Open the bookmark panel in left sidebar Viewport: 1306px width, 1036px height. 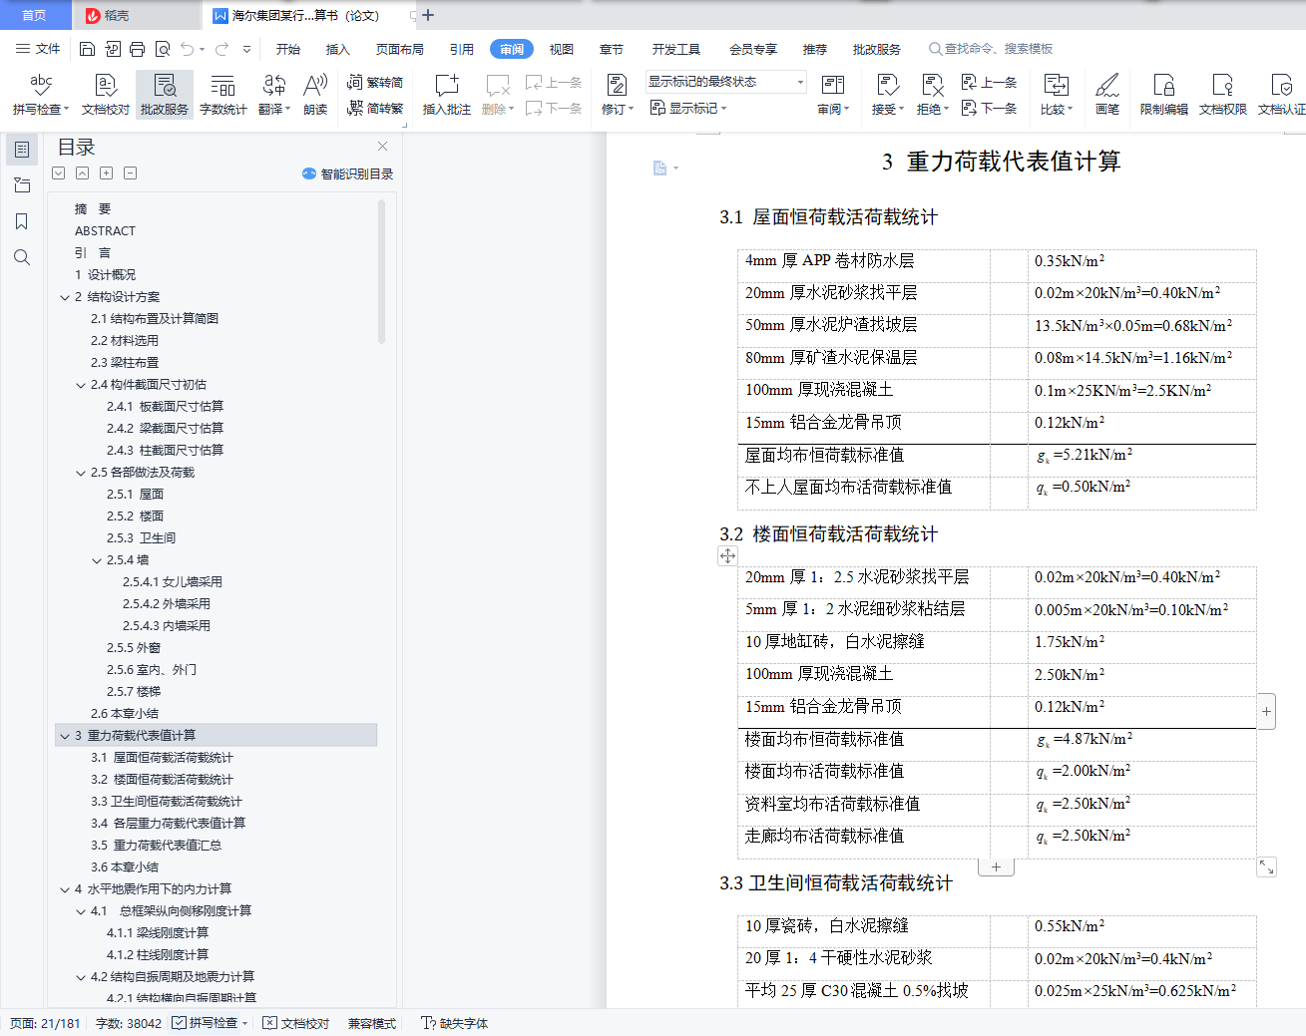[x=22, y=221]
